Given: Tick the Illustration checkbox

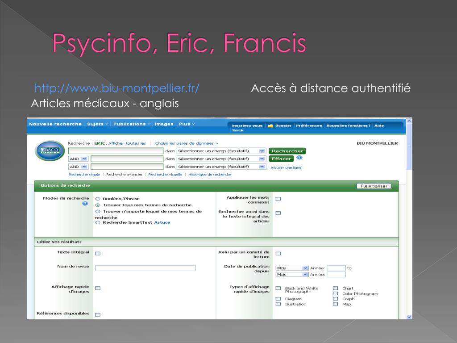Looking at the screenshot, I should (278, 304).
